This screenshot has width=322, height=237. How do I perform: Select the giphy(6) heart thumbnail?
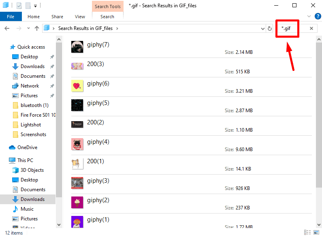tap(77, 85)
